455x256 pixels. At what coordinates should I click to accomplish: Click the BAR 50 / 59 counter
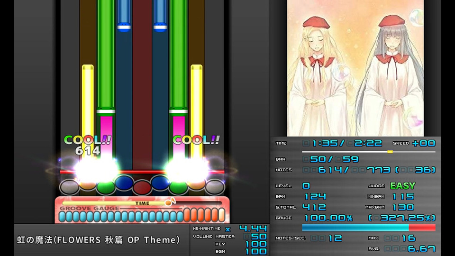[x=330, y=159]
